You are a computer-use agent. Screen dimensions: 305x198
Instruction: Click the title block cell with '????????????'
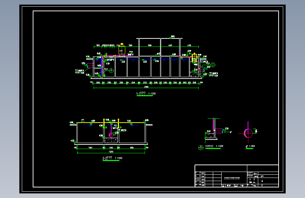[x=234, y=178]
